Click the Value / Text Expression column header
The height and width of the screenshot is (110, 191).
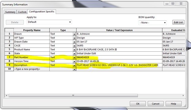119,30
